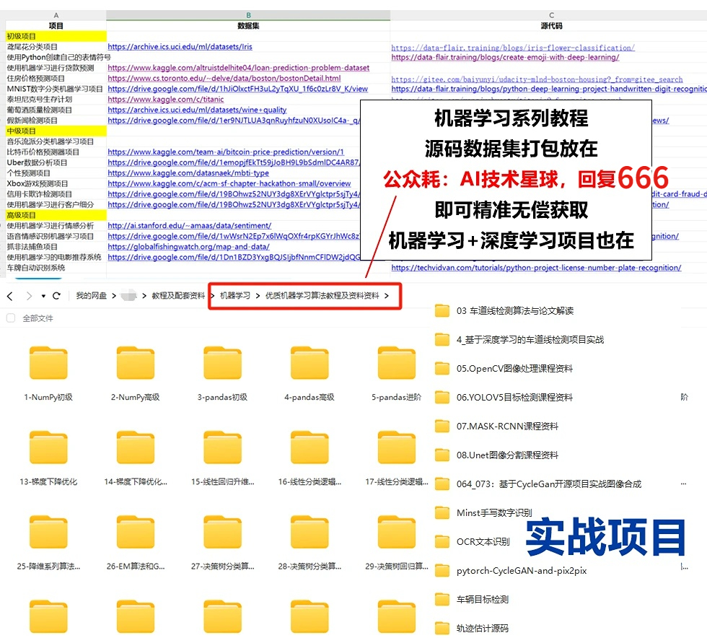Select the 中级项目 yellow cell
This screenshot has width=707, height=638.
point(56,131)
